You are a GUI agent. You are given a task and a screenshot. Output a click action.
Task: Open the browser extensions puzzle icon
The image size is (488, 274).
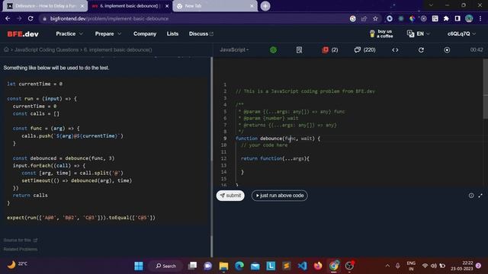coord(446,18)
